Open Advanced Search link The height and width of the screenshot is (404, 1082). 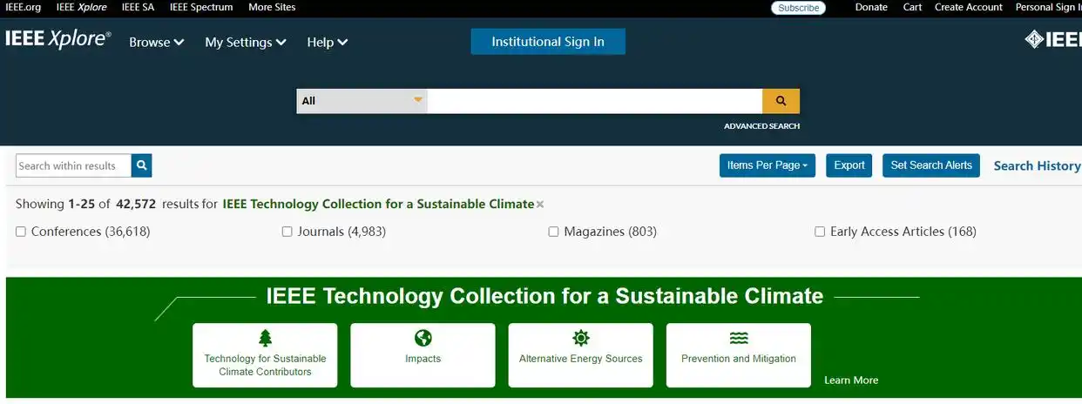click(x=761, y=126)
